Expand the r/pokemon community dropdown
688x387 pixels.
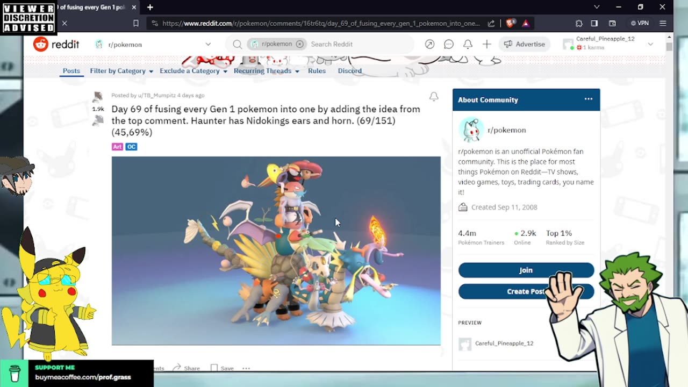pyautogui.click(x=208, y=44)
